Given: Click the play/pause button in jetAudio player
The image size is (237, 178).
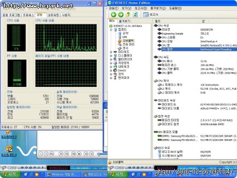Looking at the screenshot, I should tap(73, 154).
